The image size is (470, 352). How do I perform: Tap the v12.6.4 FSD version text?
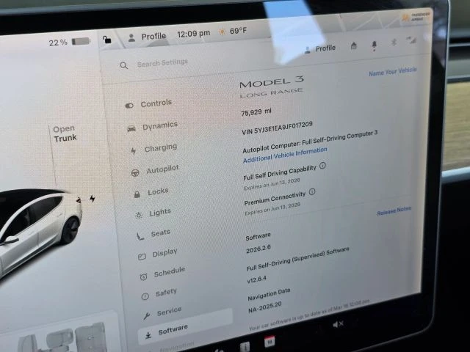(x=256, y=279)
